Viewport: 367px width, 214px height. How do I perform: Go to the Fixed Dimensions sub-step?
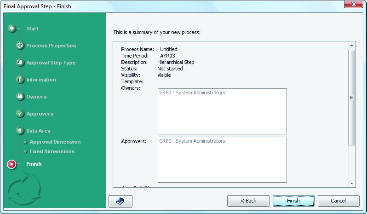coord(52,151)
